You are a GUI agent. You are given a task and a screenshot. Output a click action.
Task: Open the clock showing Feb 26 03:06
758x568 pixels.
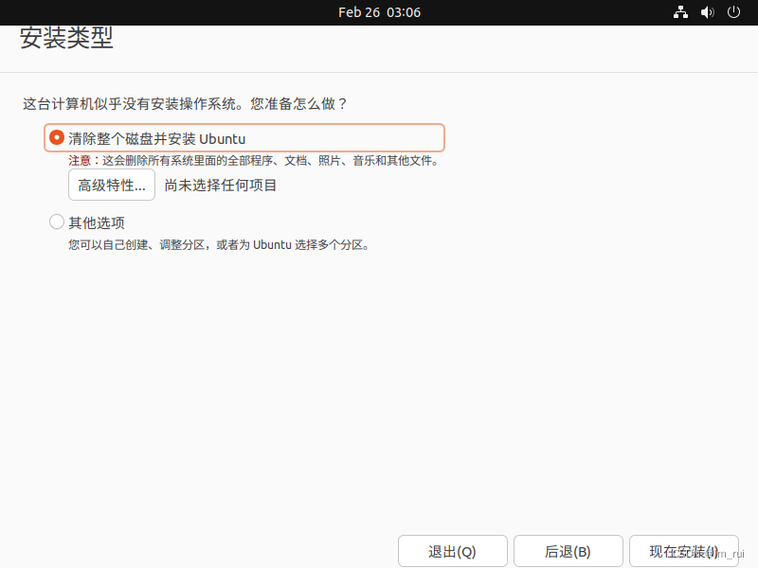point(379,12)
